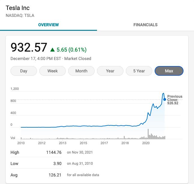Open the Overview tab
The width and height of the screenshot is (194, 184).
[48, 25]
